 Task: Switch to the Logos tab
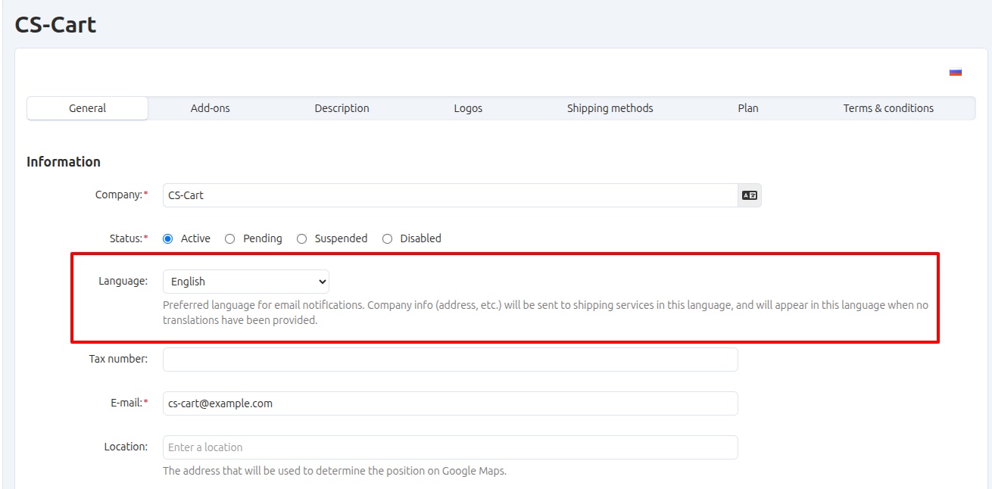[x=468, y=108]
